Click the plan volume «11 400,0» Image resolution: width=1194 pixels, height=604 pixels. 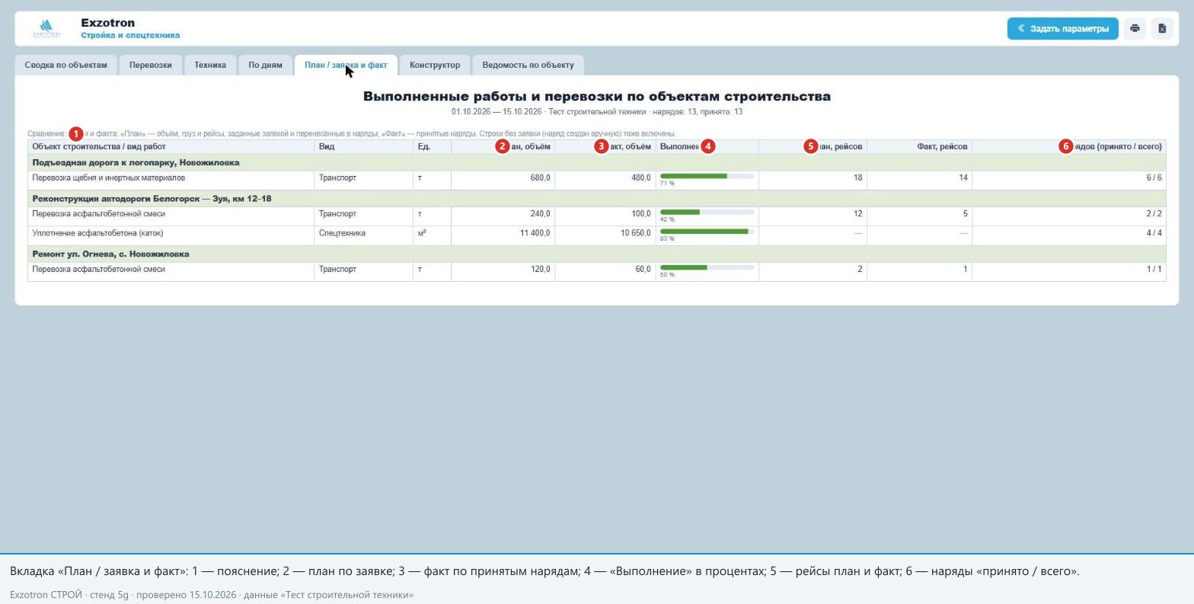pos(535,233)
